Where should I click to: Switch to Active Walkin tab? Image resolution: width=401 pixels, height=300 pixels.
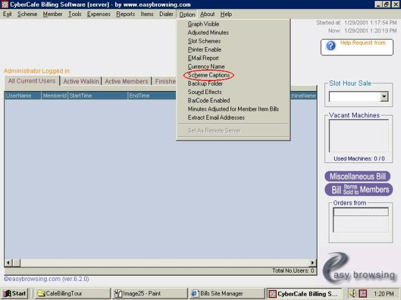(81, 82)
